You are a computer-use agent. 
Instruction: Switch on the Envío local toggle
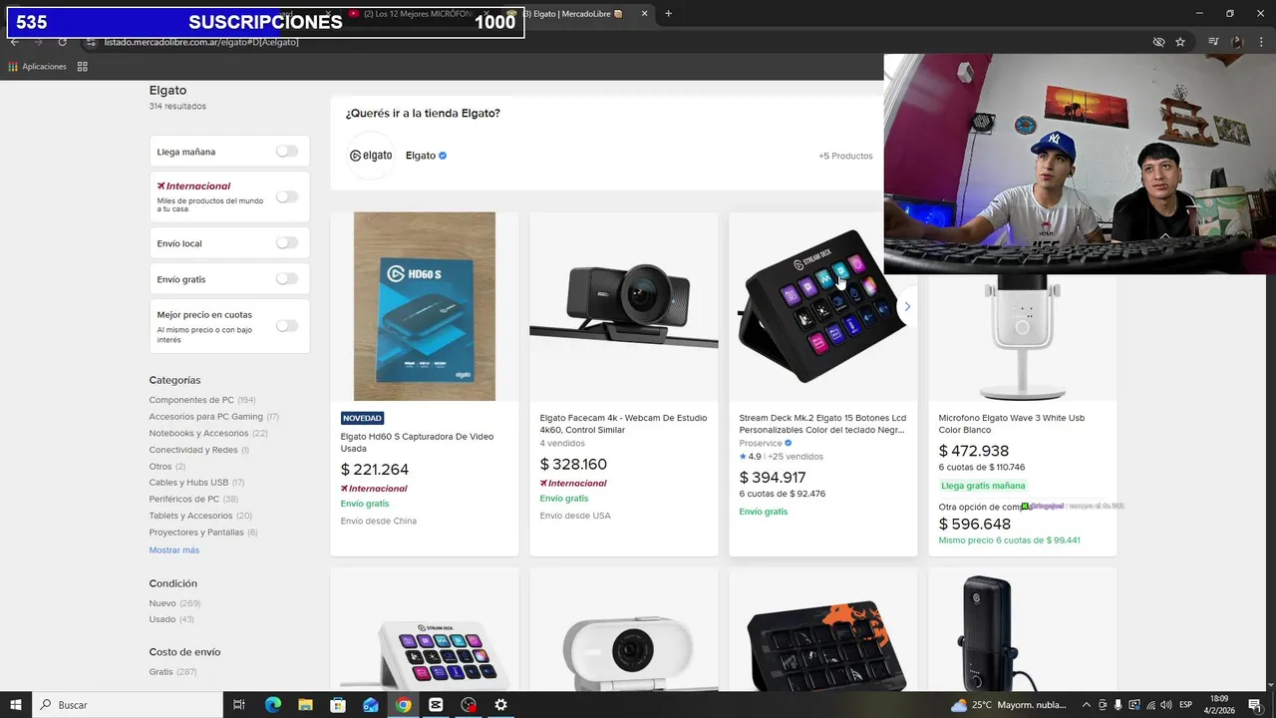click(x=287, y=243)
